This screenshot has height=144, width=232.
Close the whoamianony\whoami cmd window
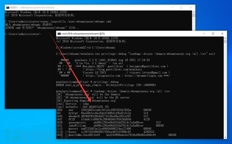[222, 34]
